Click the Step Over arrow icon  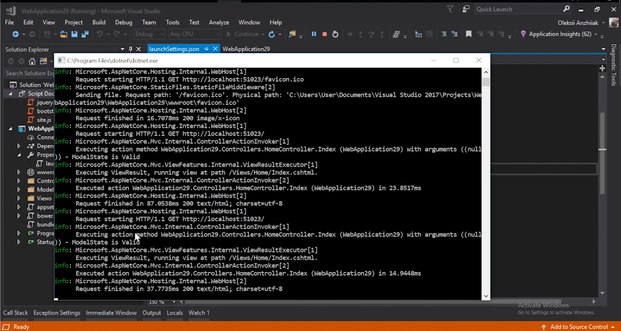(371, 35)
